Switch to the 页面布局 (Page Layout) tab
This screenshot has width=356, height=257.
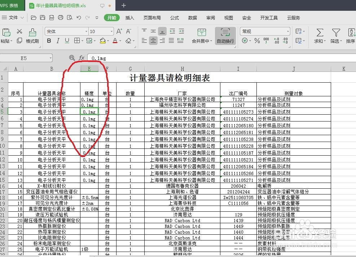[x=152, y=18]
